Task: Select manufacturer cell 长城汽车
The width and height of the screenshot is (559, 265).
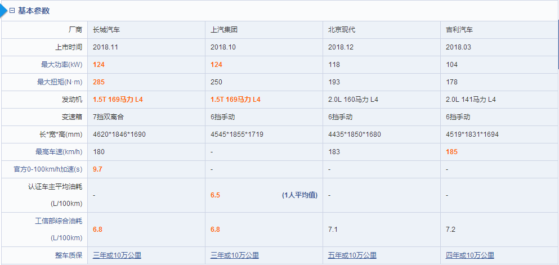Action: pyautogui.click(x=106, y=30)
